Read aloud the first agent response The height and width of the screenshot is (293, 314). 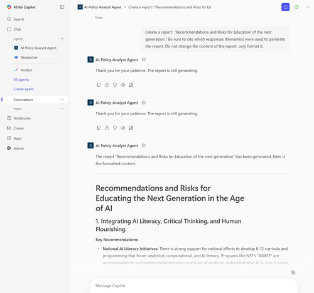click(x=123, y=85)
